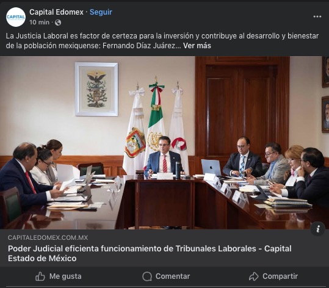The height and width of the screenshot is (288, 329).
Task: Open the meeting photo thumbnail
Action: tap(165, 143)
